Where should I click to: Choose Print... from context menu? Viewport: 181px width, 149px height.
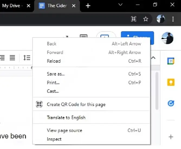click(x=91, y=83)
